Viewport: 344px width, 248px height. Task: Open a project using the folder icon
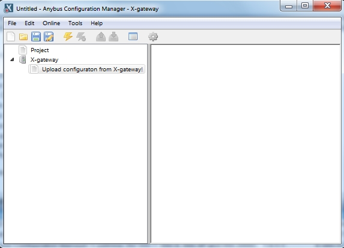(x=23, y=37)
